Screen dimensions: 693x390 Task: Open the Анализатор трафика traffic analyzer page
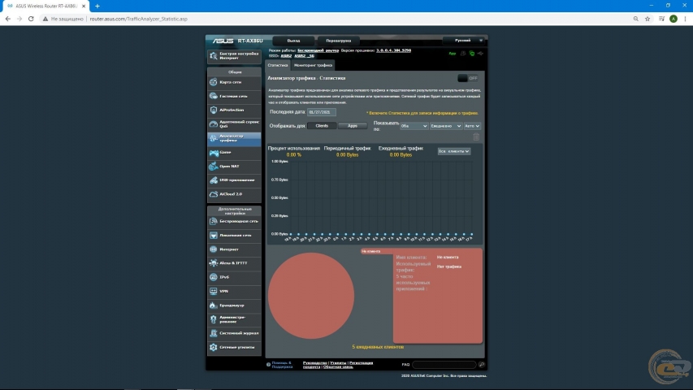click(x=234, y=138)
